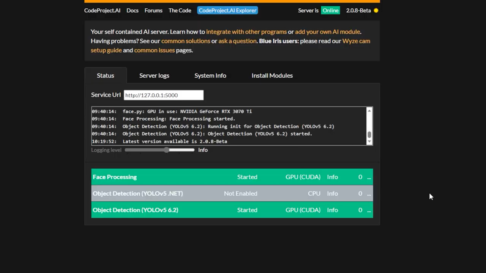Image resolution: width=486 pixels, height=273 pixels.
Task: Switch to the Server logs tab
Action: coord(154,75)
